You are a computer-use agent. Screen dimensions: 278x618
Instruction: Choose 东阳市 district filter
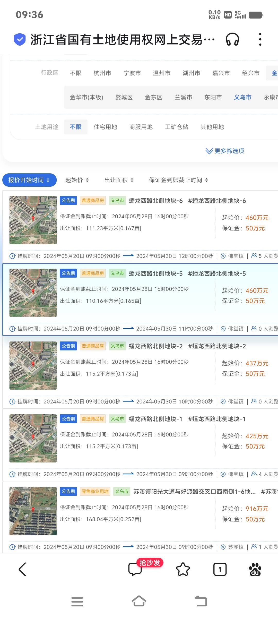point(213,97)
